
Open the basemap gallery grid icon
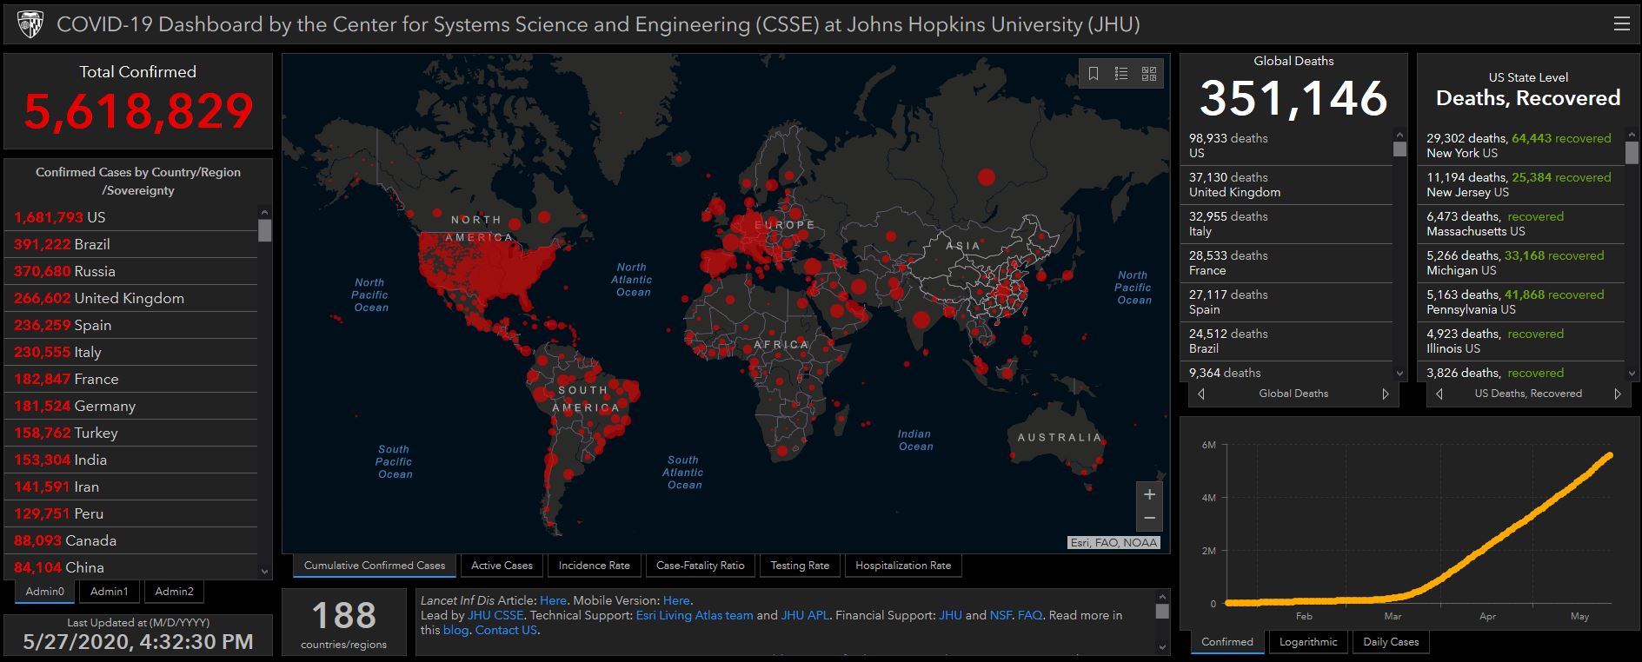(1149, 74)
